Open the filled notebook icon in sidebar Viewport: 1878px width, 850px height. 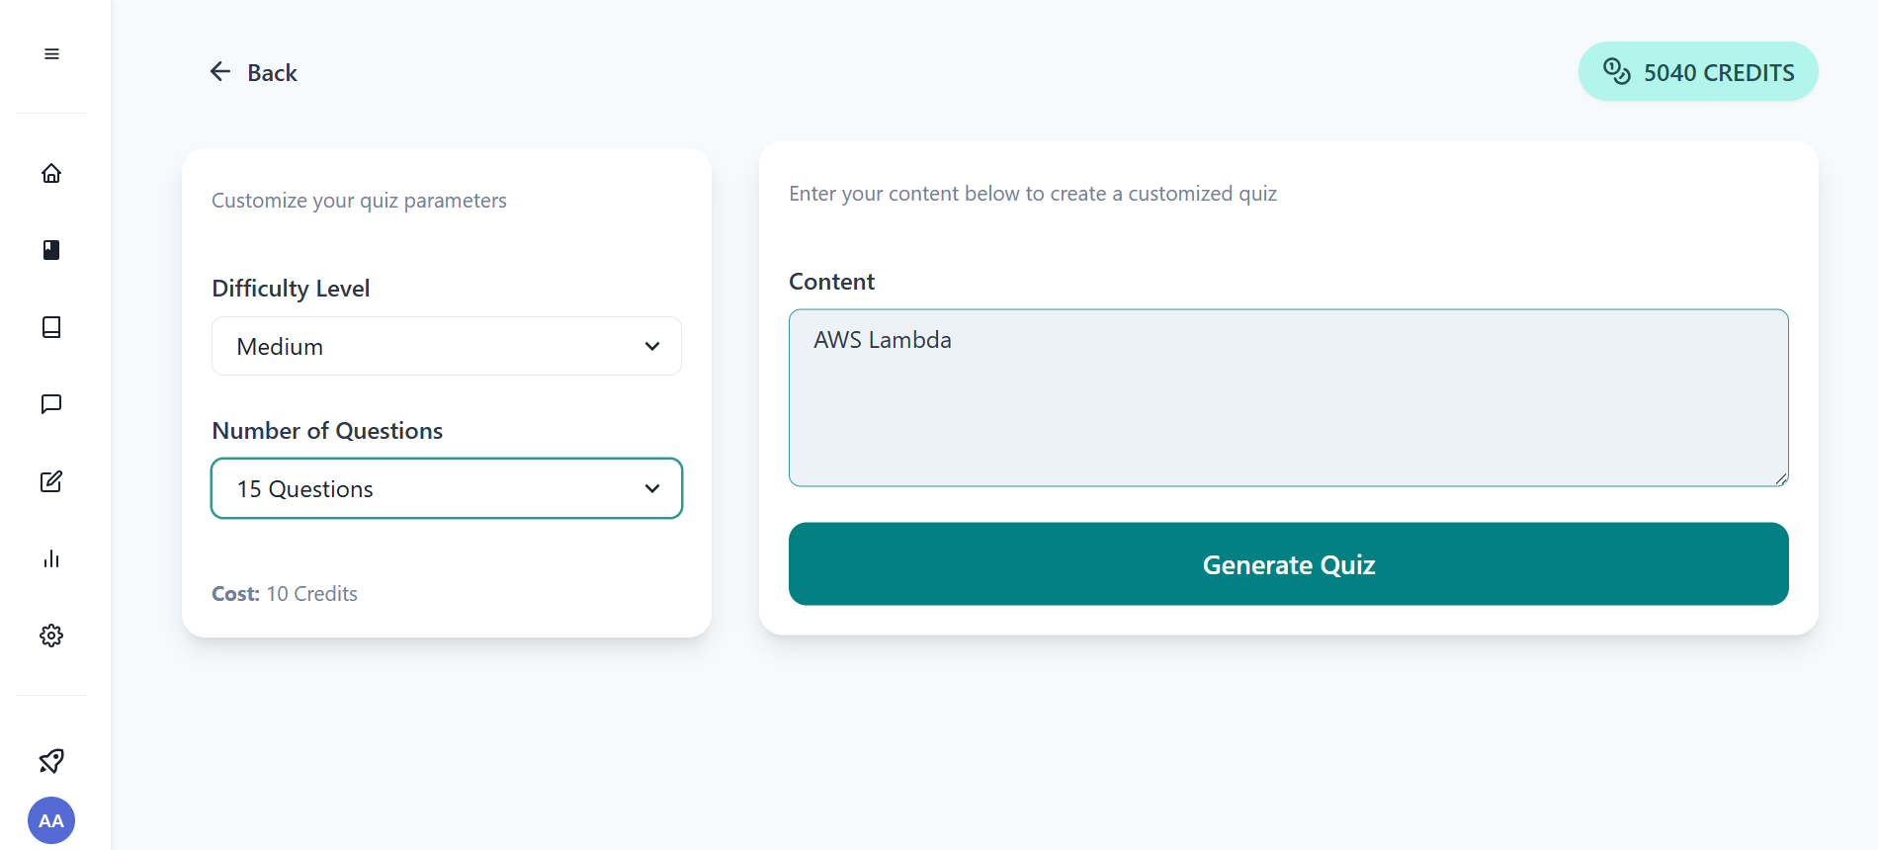coord(51,250)
